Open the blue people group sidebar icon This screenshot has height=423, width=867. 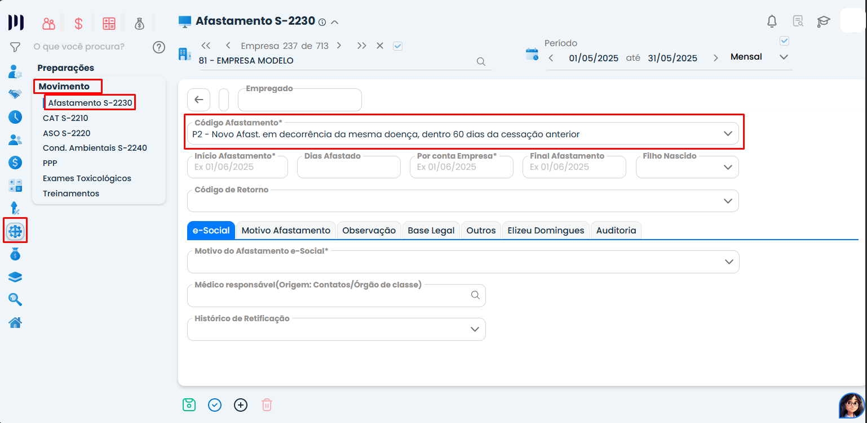[x=15, y=140]
